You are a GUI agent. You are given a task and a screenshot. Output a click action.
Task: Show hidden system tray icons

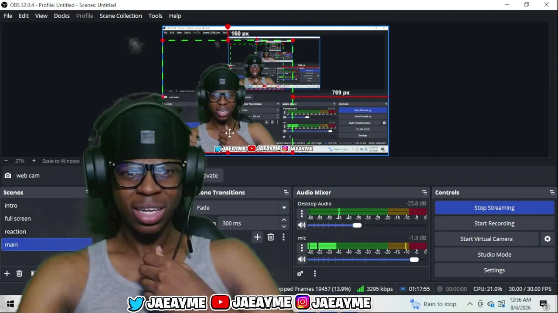(470, 304)
